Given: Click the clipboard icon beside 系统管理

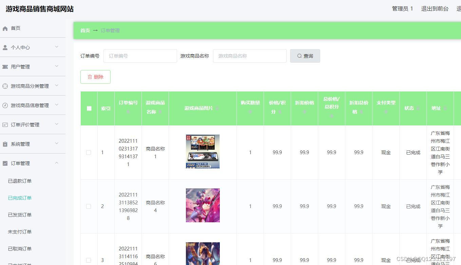Looking at the screenshot, I should [5, 144].
